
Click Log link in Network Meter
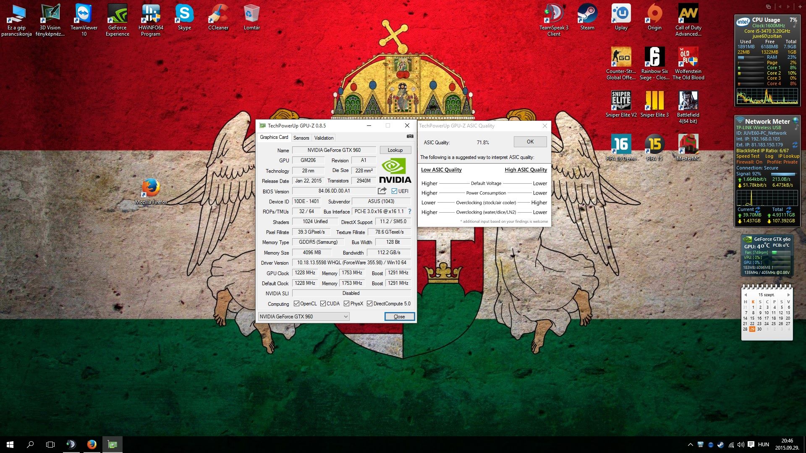pos(769,156)
